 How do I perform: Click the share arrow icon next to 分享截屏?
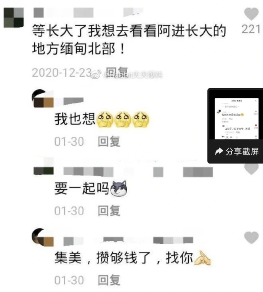[x=219, y=151]
